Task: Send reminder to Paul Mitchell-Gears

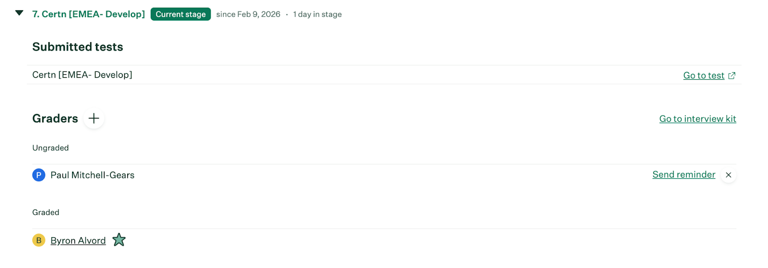Action: point(684,175)
